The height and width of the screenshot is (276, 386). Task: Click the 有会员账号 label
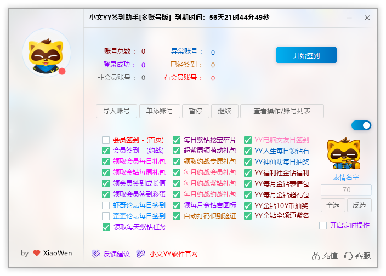pos(183,78)
